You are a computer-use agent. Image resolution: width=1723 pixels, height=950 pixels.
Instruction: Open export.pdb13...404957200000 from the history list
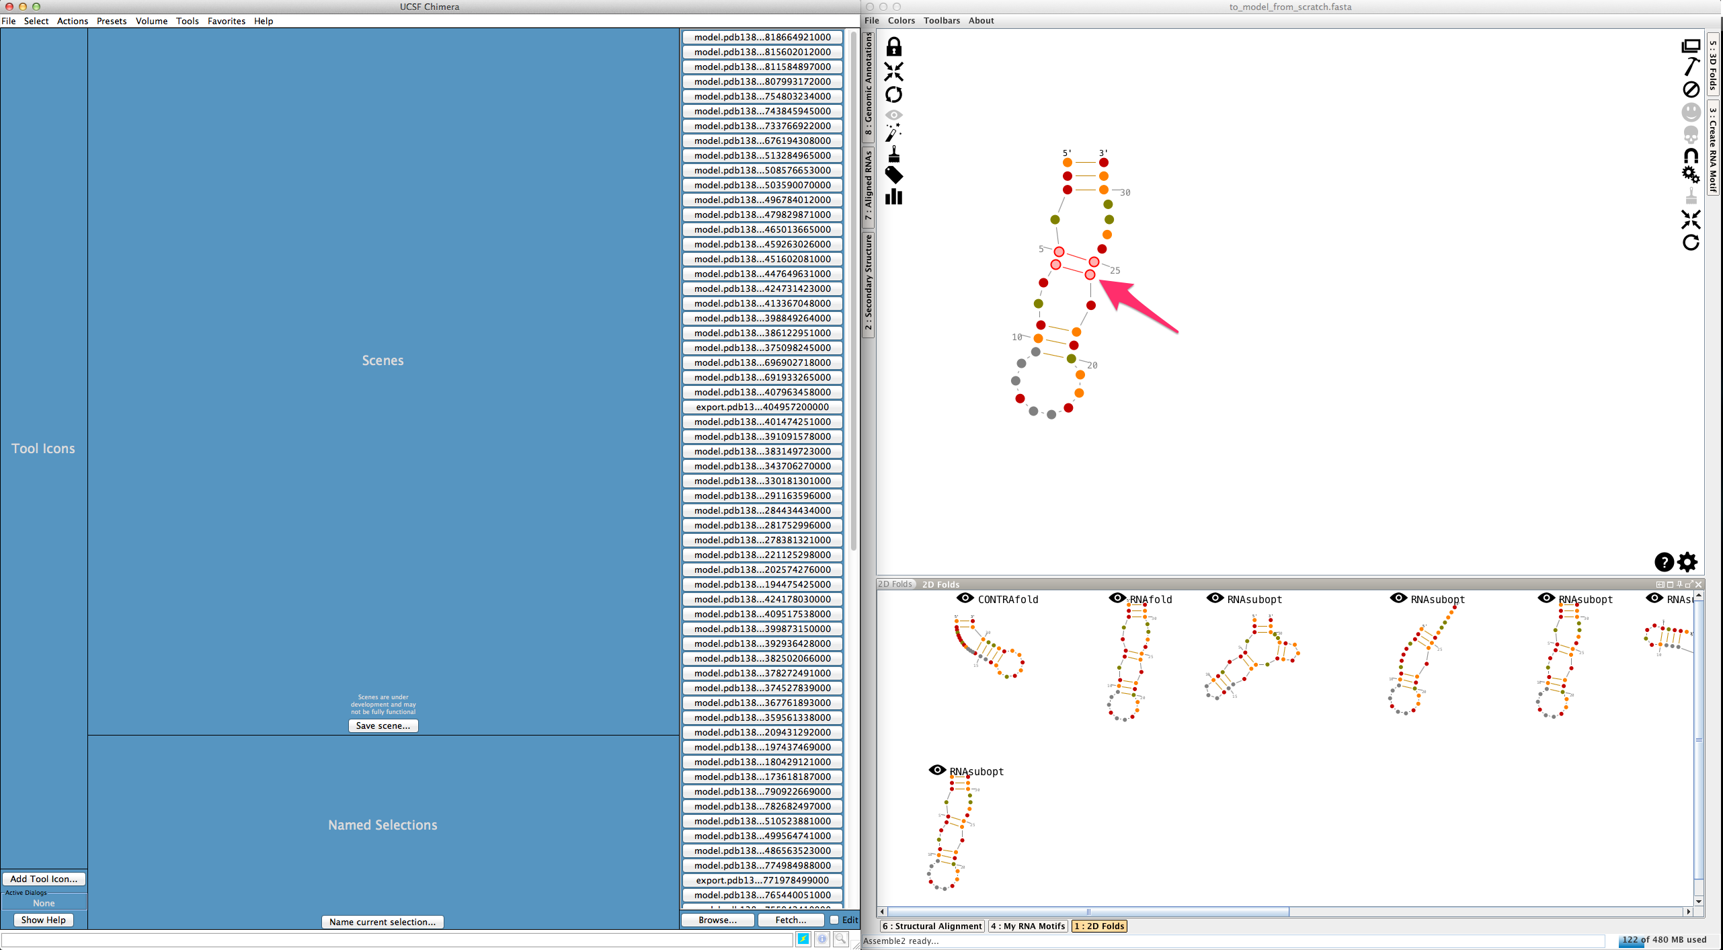762,407
